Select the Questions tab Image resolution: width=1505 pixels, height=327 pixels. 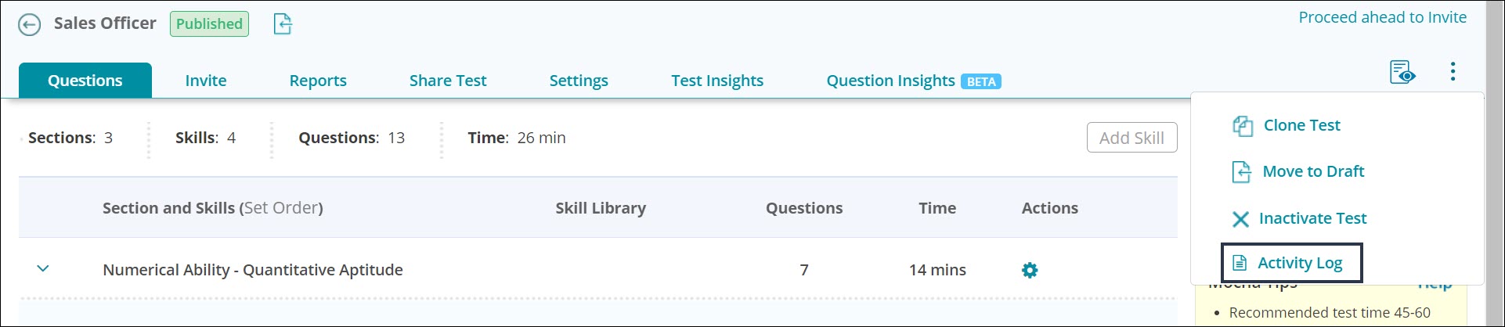(x=85, y=81)
